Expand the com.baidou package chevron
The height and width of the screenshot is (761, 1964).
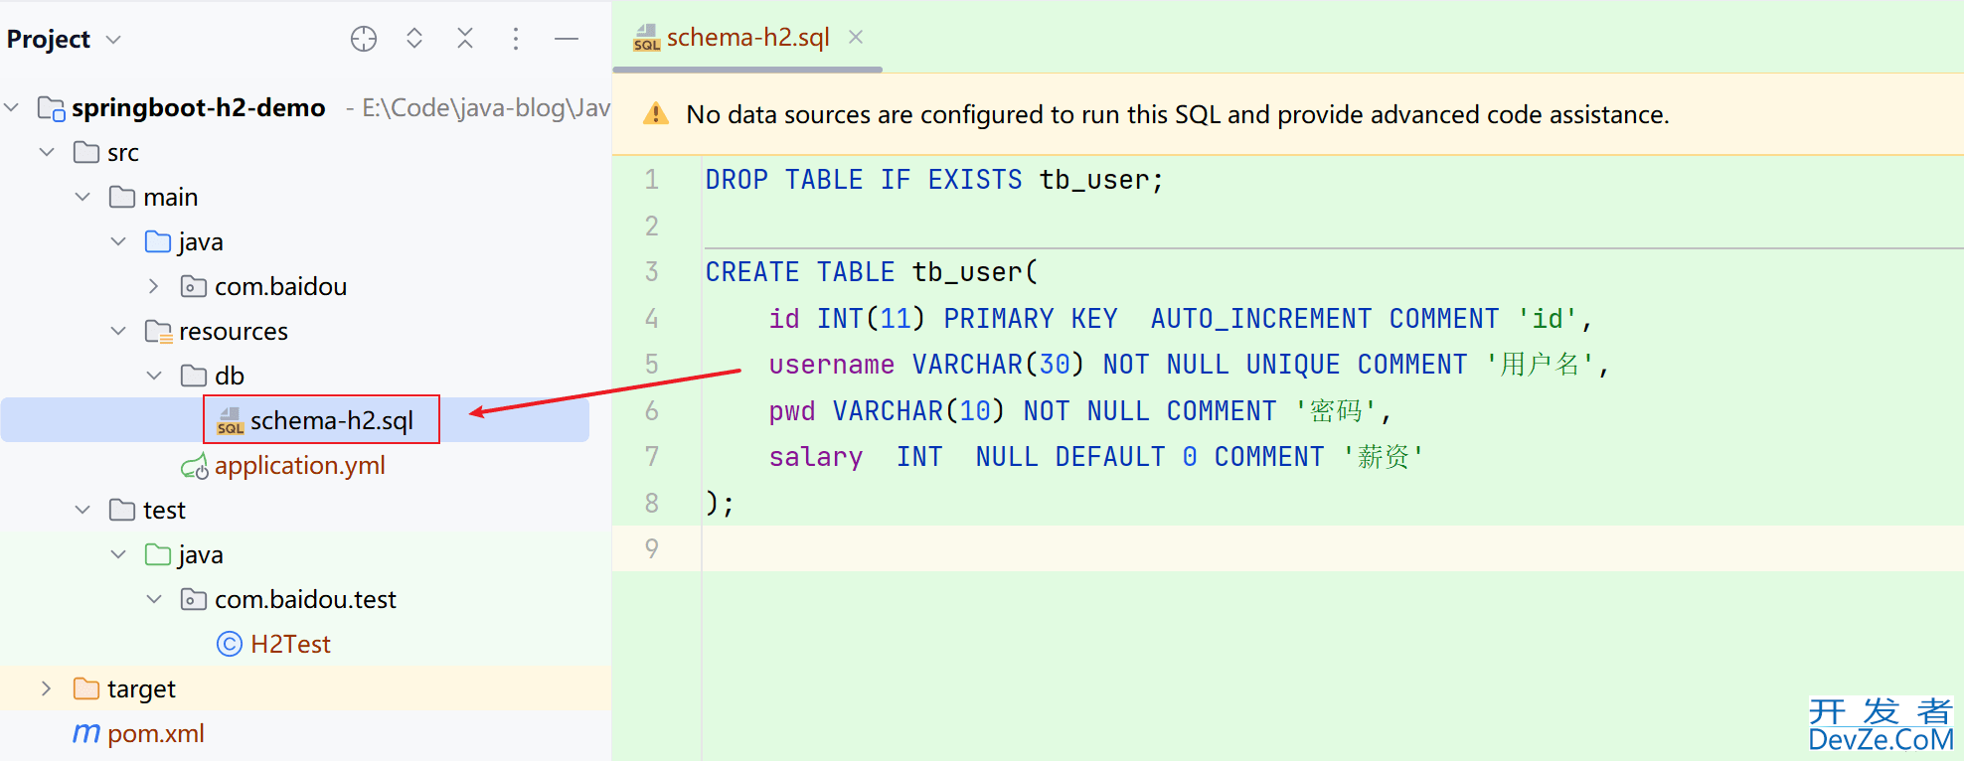154,286
